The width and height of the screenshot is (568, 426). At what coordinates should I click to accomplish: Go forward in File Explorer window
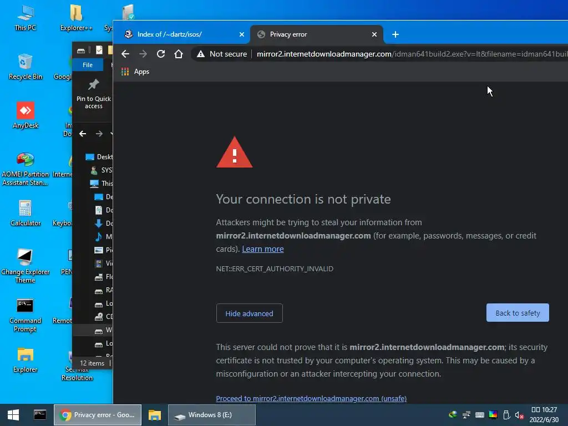pyautogui.click(x=99, y=134)
